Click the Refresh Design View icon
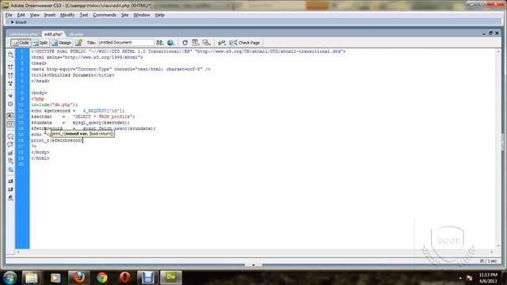This screenshot has height=285, width=507. 185,43
